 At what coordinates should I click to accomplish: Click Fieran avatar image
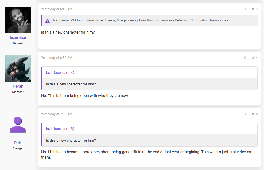(x=18, y=69)
